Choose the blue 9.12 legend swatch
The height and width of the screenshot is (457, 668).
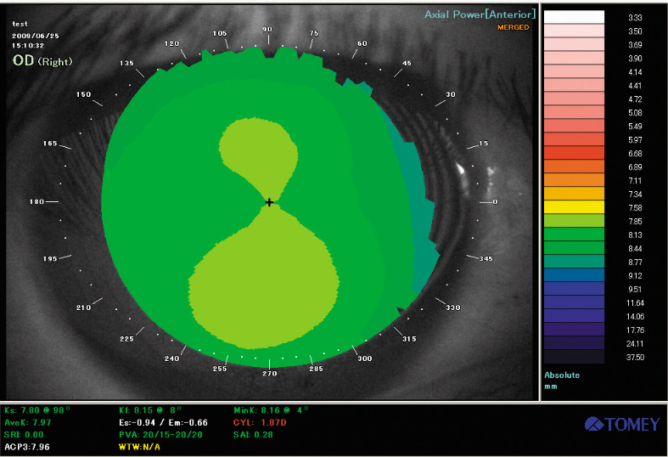pyautogui.click(x=573, y=274)
